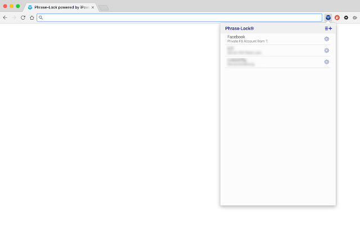Open settings gear for the third blurred entry

click(x=326, y=62)
